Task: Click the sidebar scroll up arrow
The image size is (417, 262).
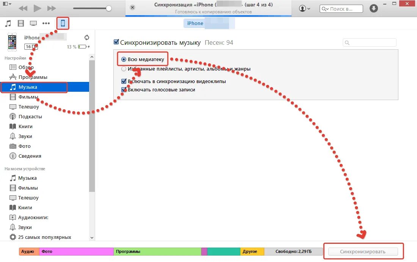Action: pos(92,57)
